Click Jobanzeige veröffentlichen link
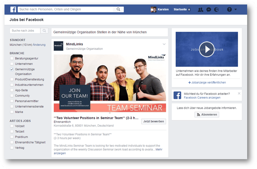The height and width of the screenshot is (169, 257). click(207, 82)
